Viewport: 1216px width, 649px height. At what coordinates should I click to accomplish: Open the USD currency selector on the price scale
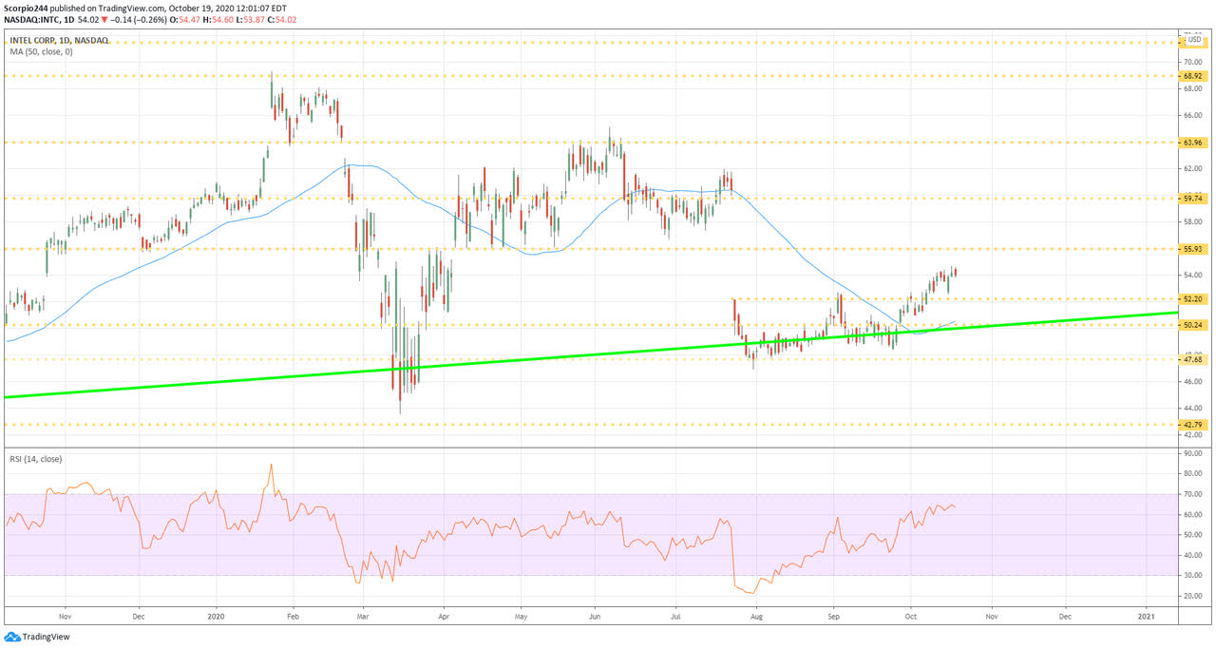(x=1194, y=41)
